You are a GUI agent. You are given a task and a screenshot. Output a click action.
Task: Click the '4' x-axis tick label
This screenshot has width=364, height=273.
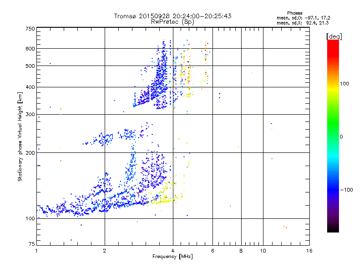(x=173, y=251)
